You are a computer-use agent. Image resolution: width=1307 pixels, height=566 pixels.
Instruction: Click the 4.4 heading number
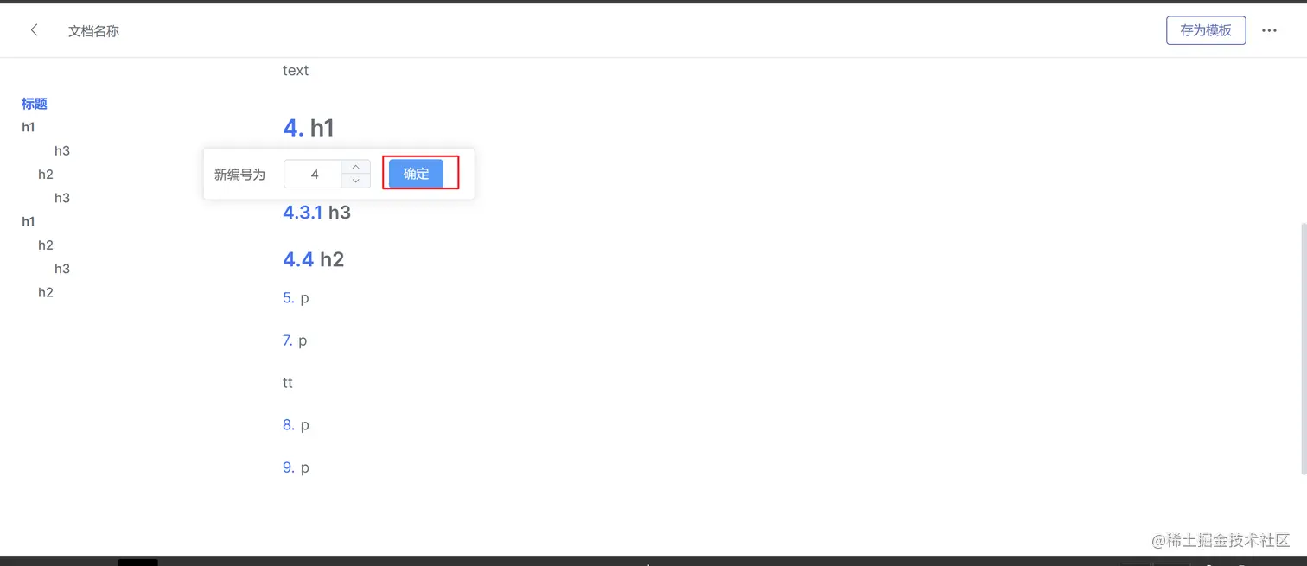click(298, 259)
